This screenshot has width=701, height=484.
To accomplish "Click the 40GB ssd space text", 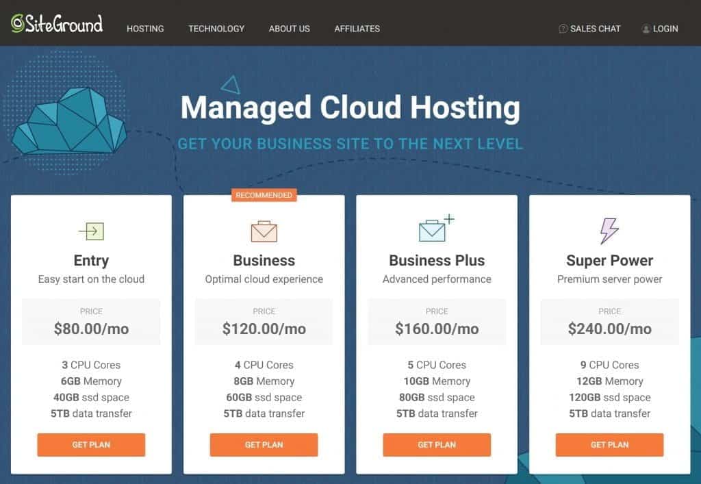I will [91, 397].
